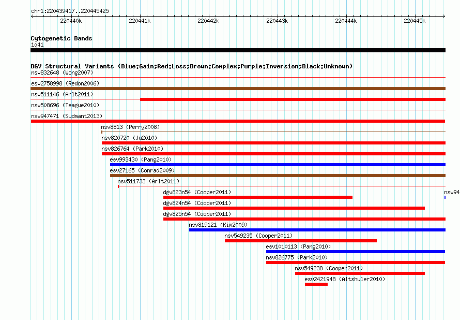
Task: Click the esv27165 (Conrad2009) label
Action: [x=142, y=170]
